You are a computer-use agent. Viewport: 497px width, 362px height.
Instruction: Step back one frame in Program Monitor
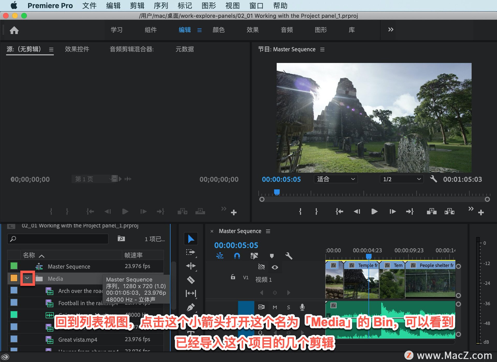357,212
